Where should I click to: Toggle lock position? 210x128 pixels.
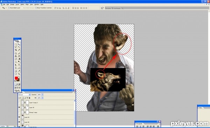[27, 98]
